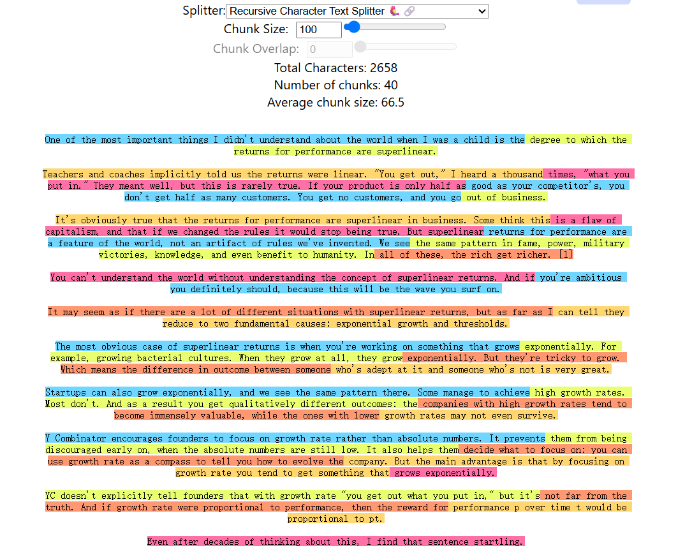Click the blue chunk starting 'Y Combinator encourages founders to focus'
Image resolution: width=692 pixels, height=555 pixels.
pos(295,438)
